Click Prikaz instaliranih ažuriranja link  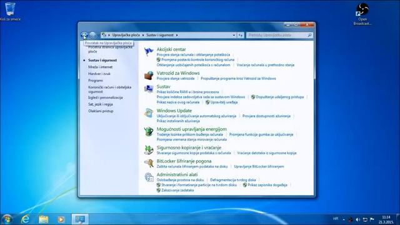(x=178, y=121)
